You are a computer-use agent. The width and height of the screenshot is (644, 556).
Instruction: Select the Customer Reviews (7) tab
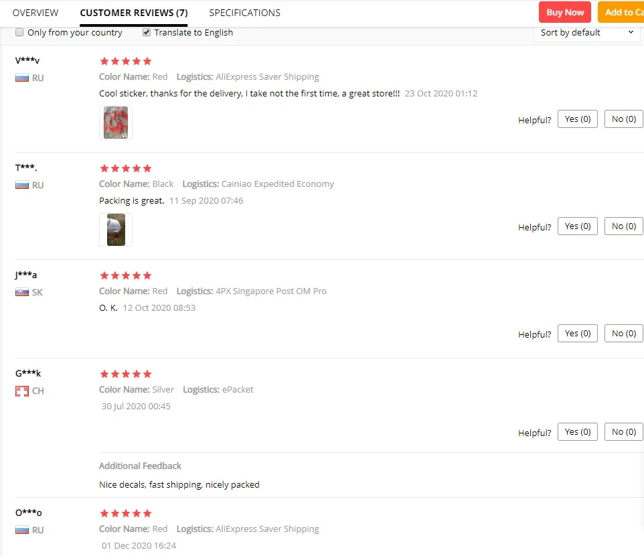(134, 13)
